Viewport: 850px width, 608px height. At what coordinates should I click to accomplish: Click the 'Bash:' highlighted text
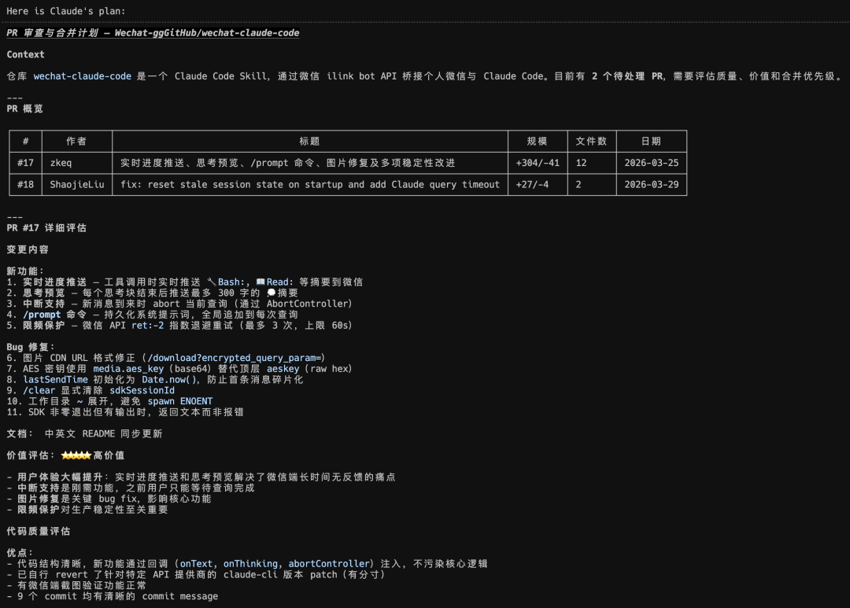point(231,282)
